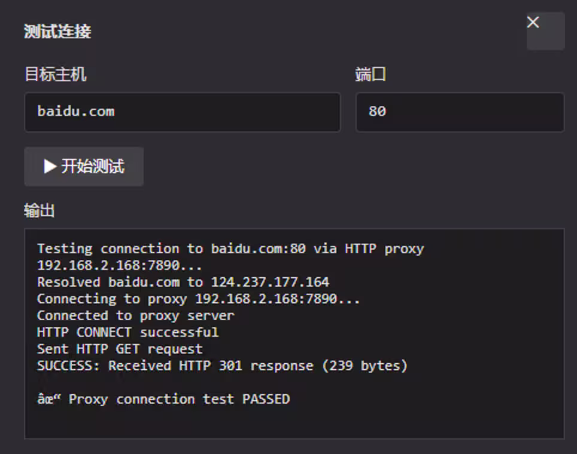Click the SUCCESS 301 response line
The image size is (577, 454).
[222, 366]
